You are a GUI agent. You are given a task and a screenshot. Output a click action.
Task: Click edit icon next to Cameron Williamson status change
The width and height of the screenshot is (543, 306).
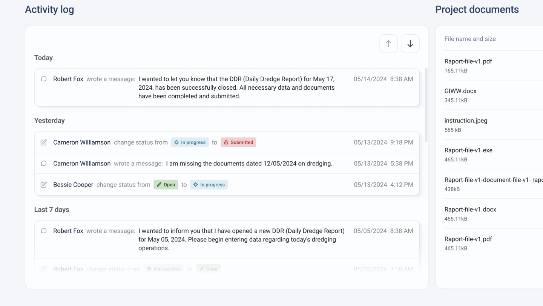(x=44, y=142)
